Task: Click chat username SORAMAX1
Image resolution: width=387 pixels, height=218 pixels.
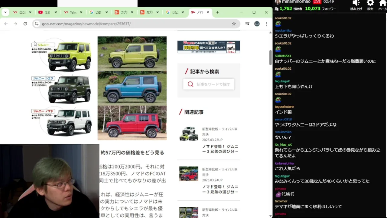Action: (283, 56)
